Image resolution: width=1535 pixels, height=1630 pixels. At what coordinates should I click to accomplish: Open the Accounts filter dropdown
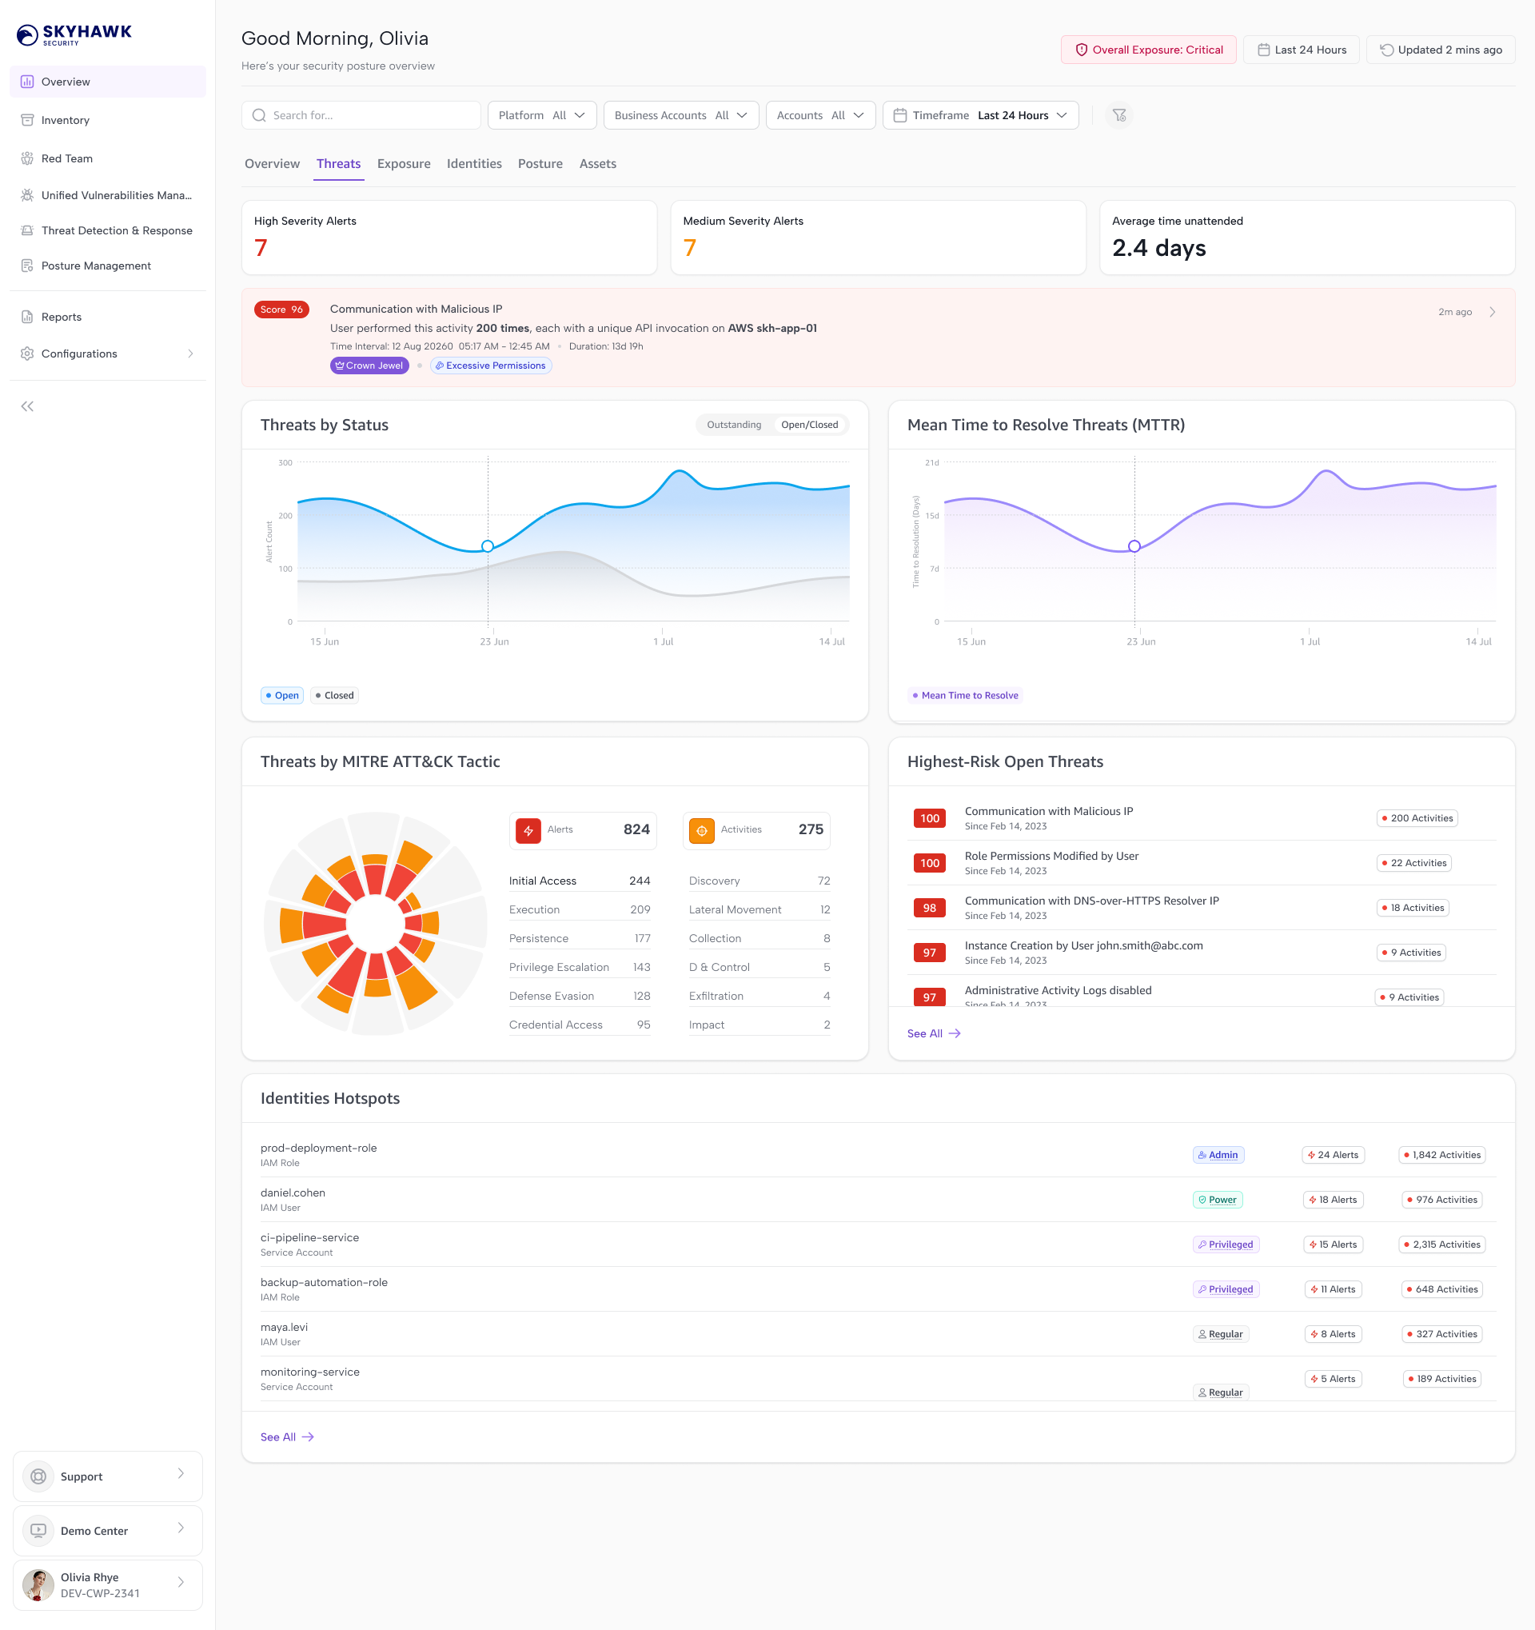(x=820, y=116)
